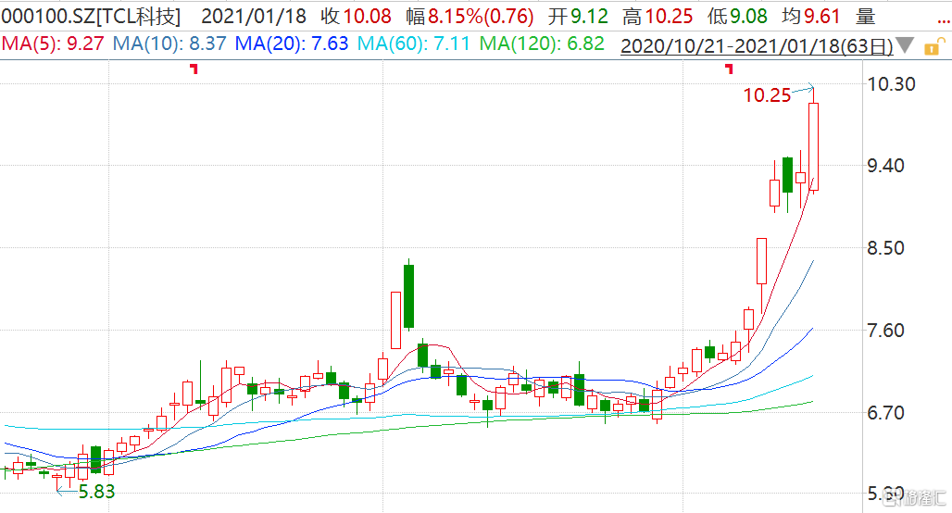Click the 10.30 price axis label
This screenshot has width=952, height=513.
click(x=891, y=83)
